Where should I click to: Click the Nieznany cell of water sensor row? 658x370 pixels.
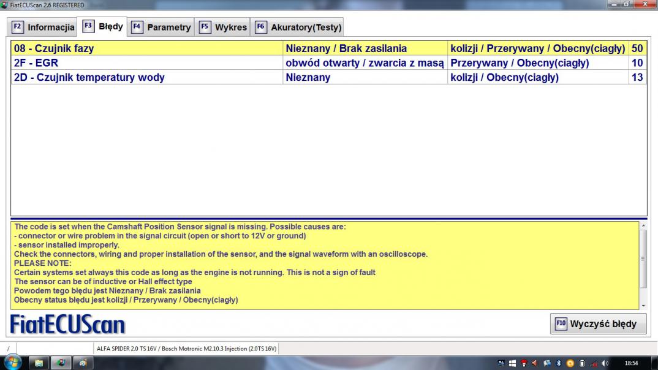coord(365,77)
